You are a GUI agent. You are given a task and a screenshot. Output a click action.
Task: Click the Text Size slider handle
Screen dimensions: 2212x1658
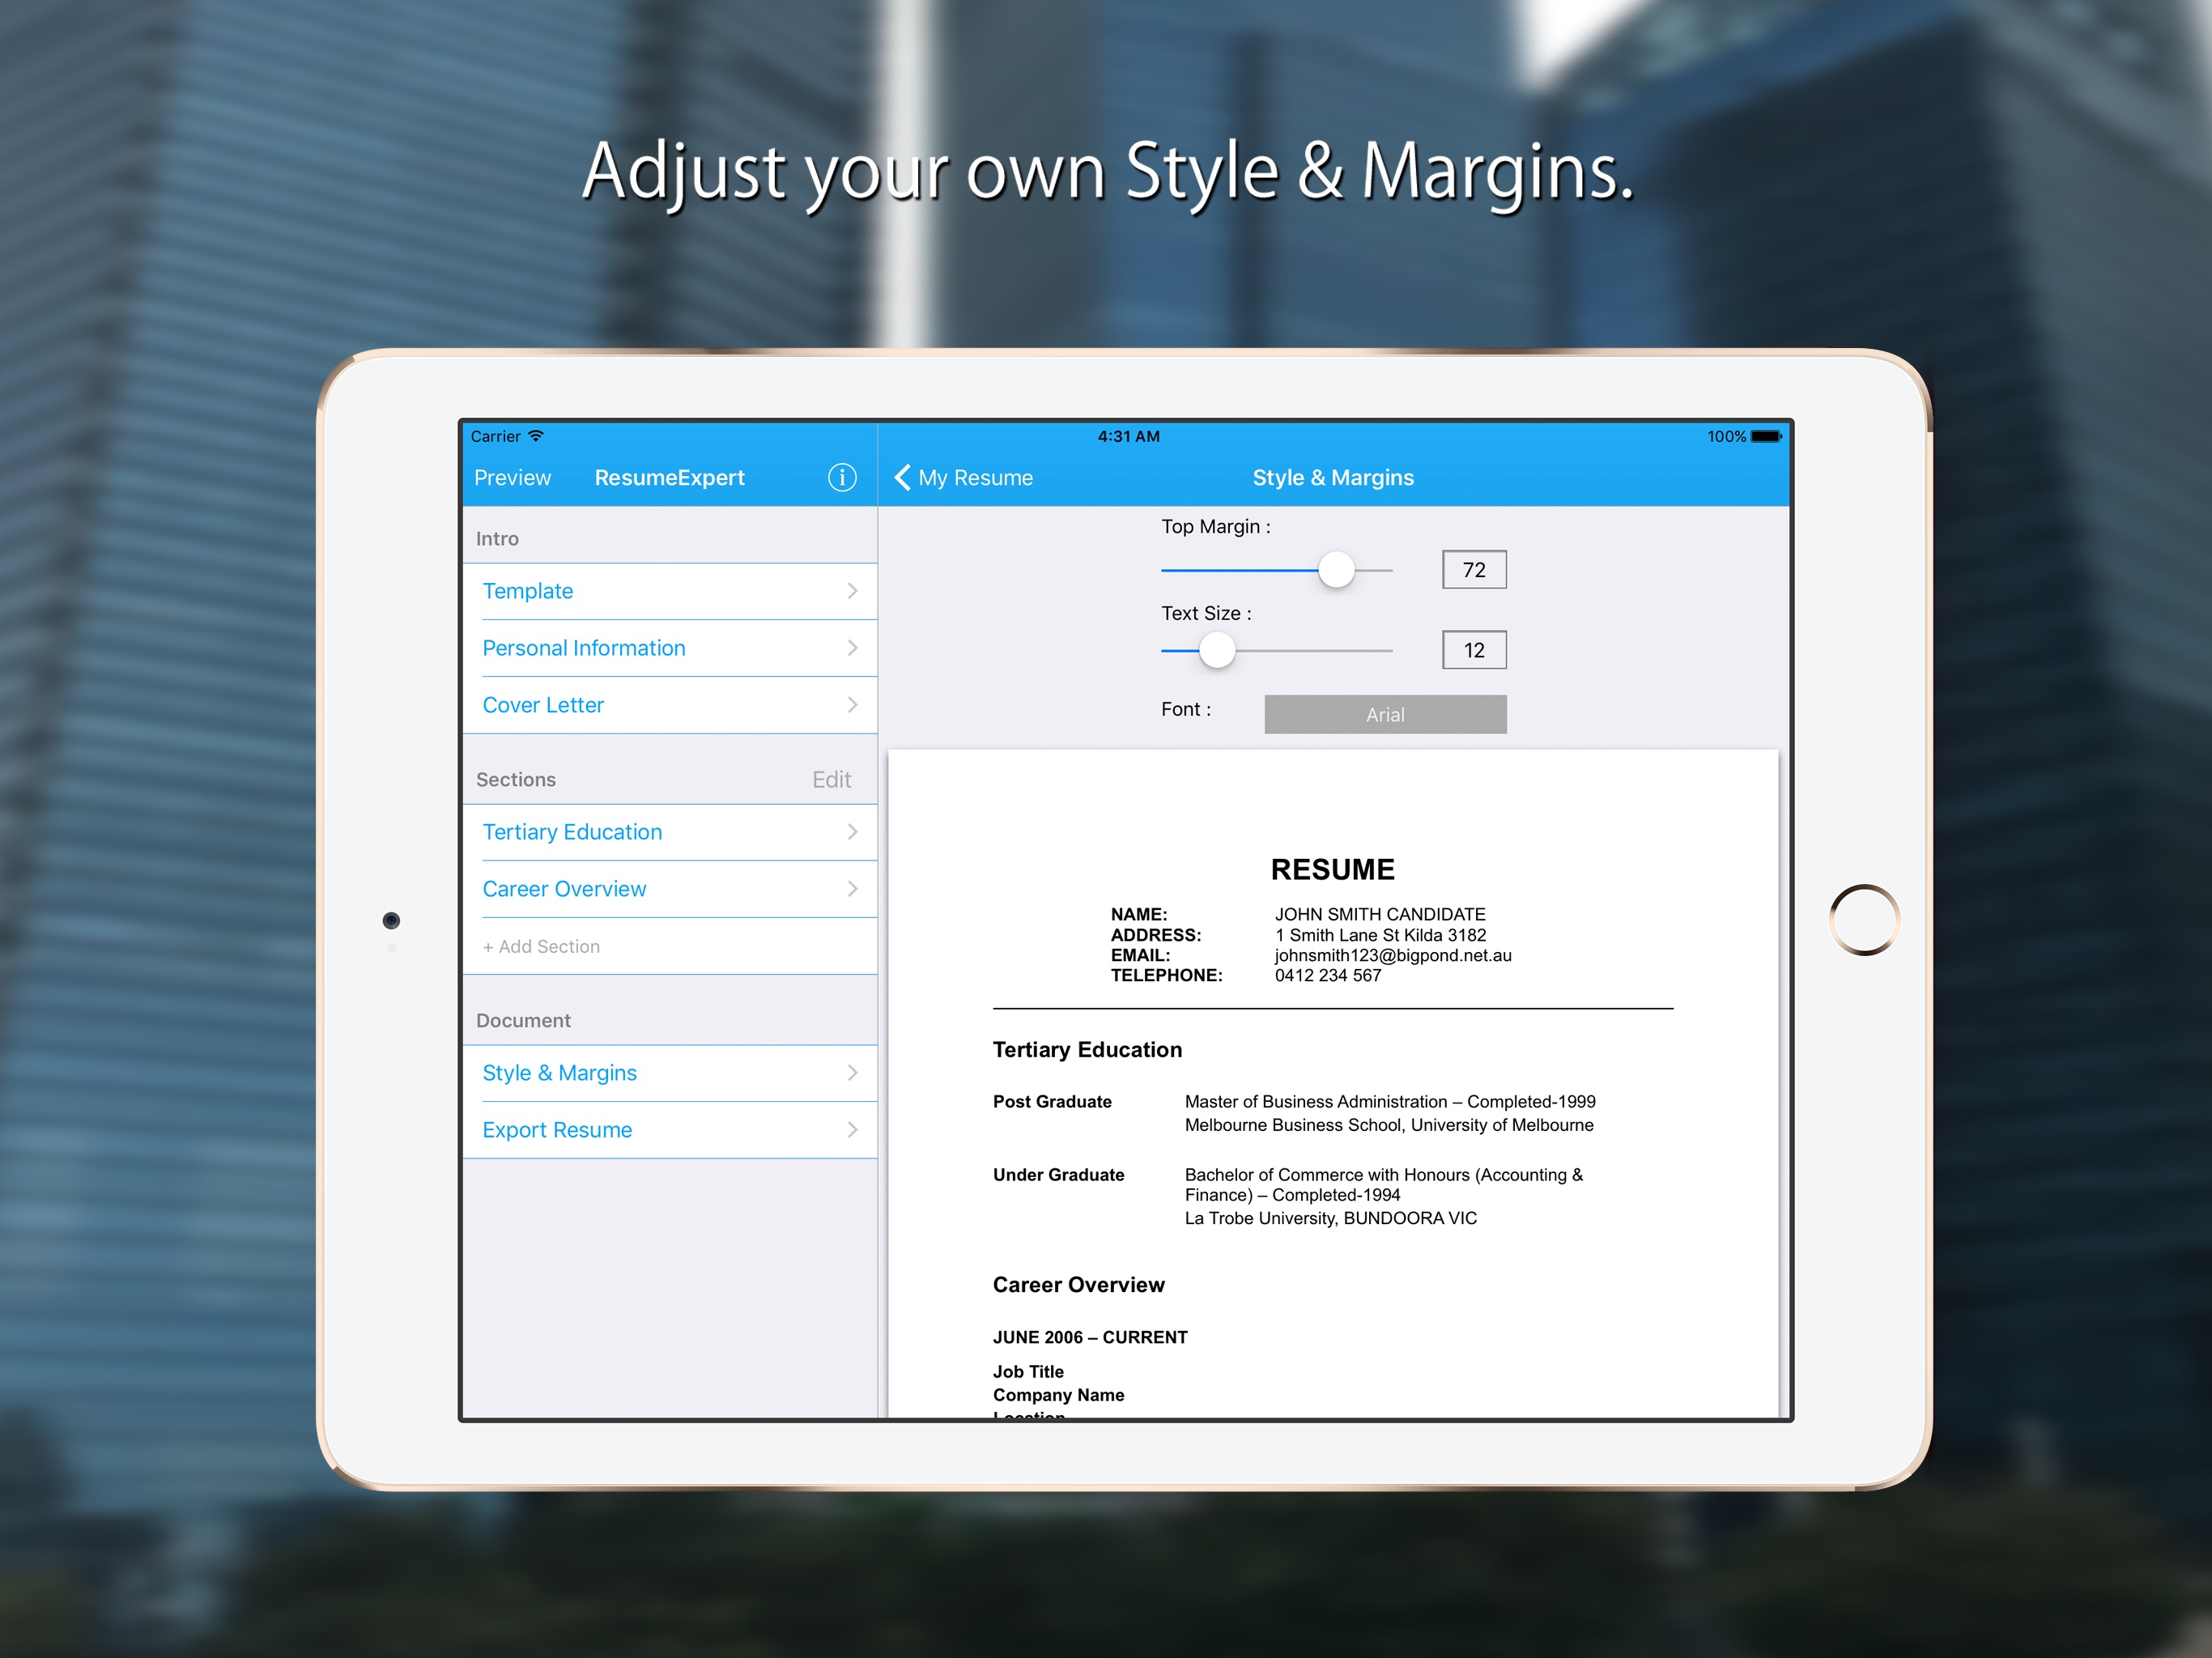(1217, 650)
